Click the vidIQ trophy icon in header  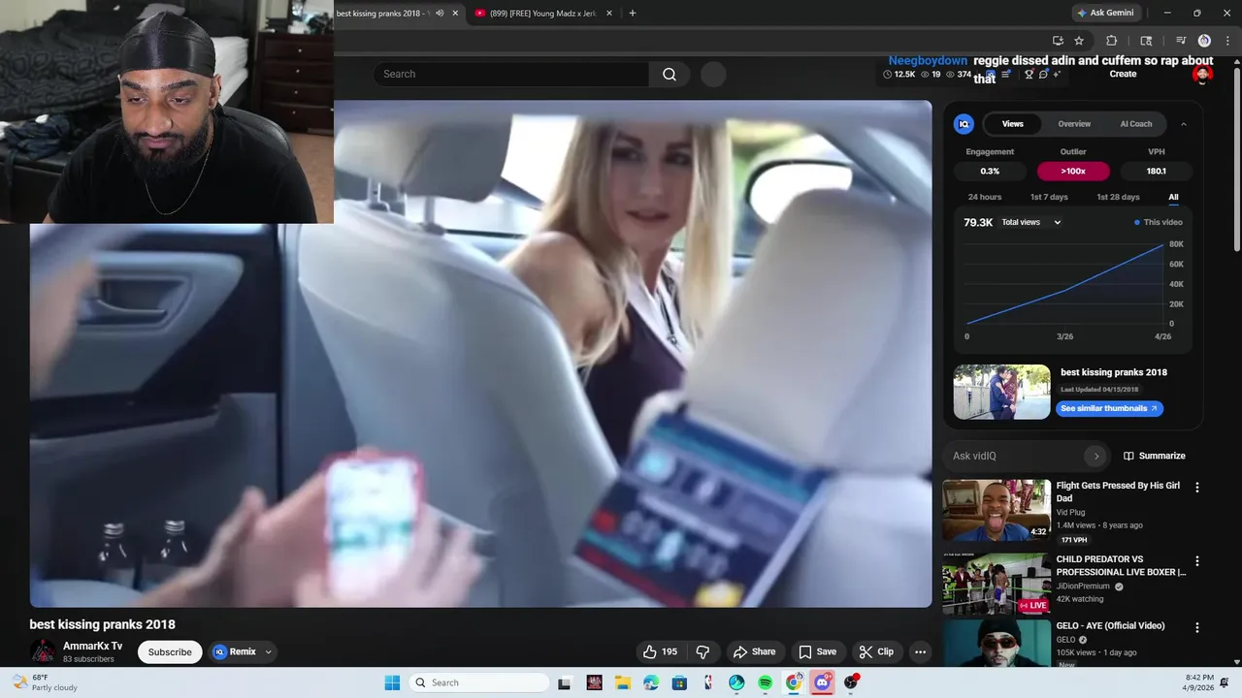tap(1029, 75)
